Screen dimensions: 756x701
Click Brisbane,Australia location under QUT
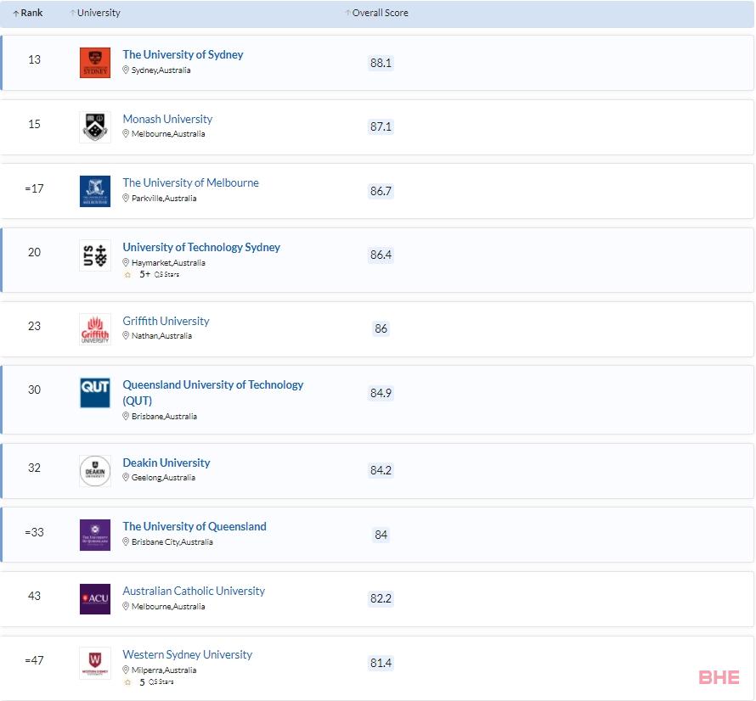pos(164,416)
